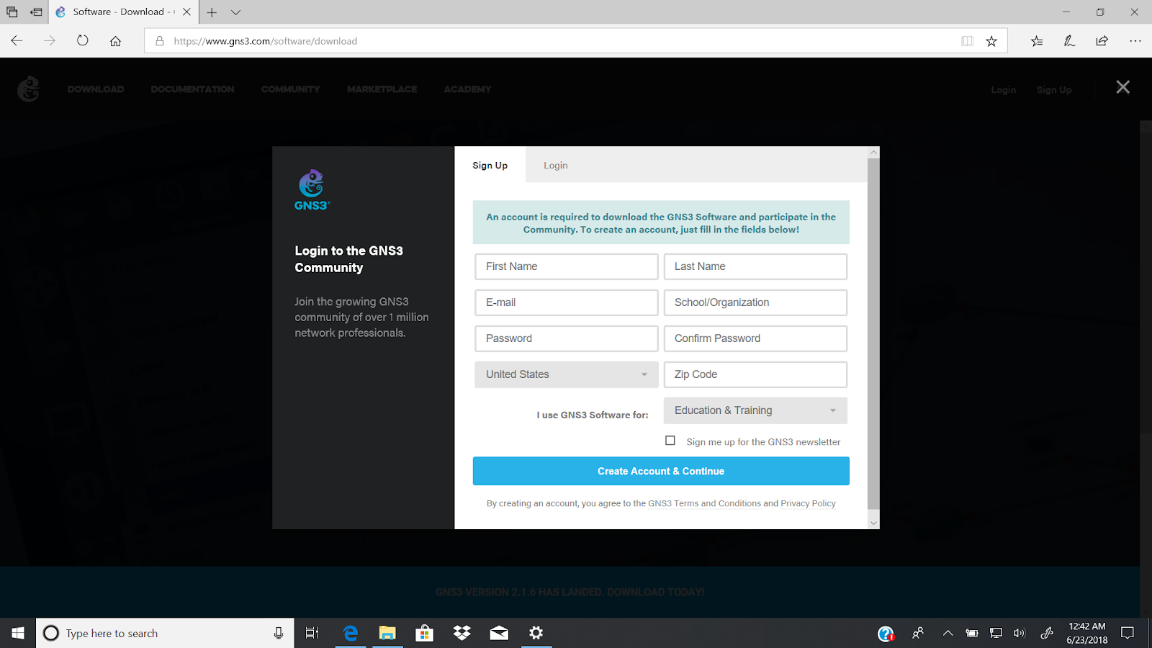This screenshot has width=1152, height=648.
Task: Click the network tray icon
Action: (996, 633)
